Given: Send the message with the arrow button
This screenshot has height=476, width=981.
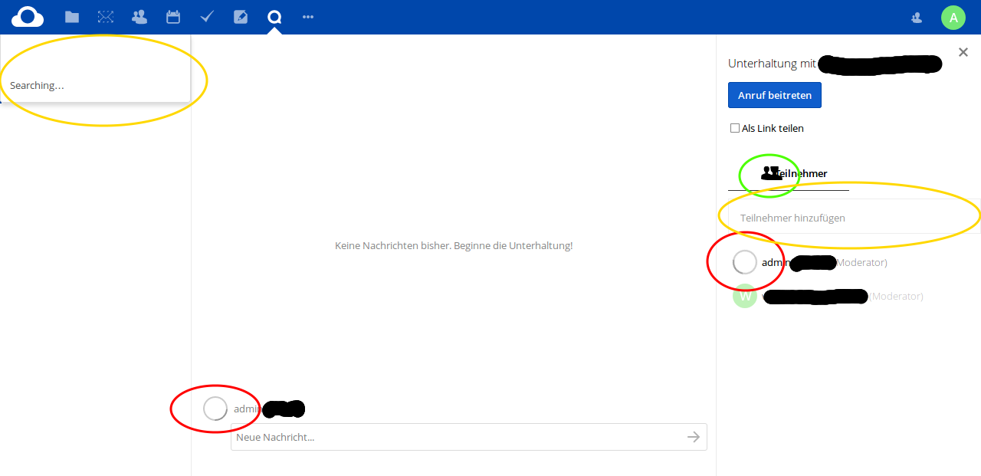Looking at the screenshot, I should (x=694, y=437).
